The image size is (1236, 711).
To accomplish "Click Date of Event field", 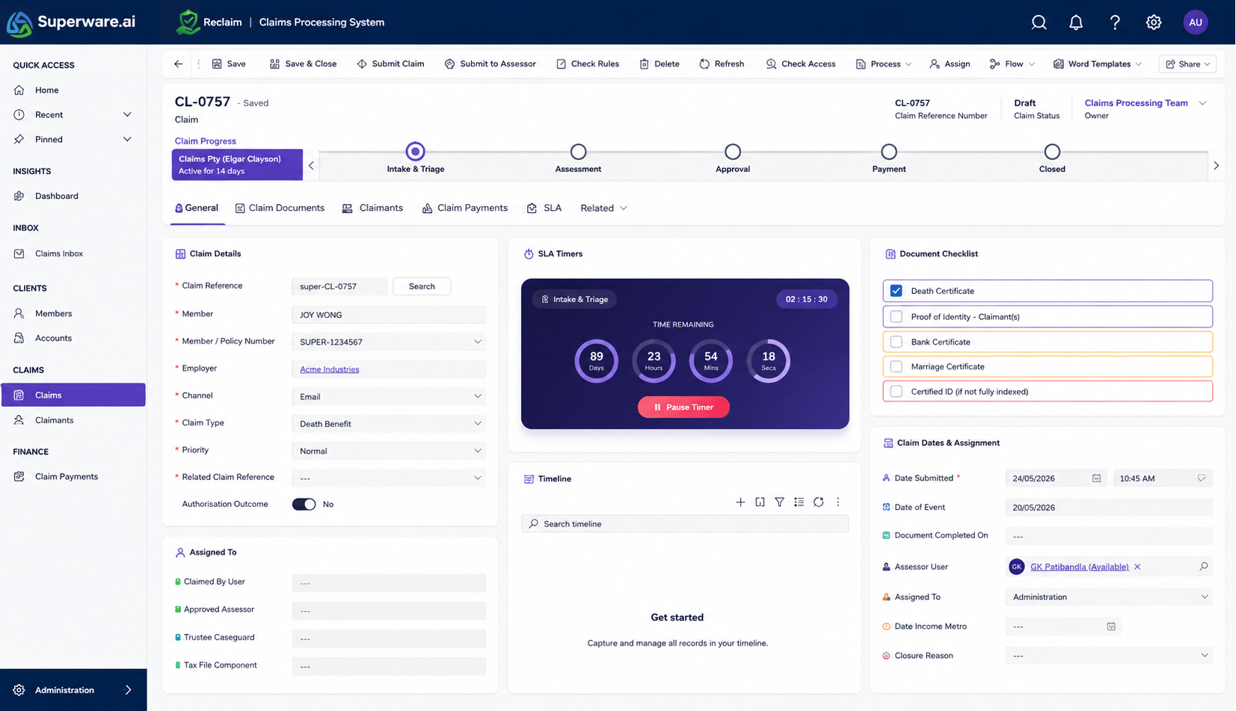I will click(x=1109, y=508).
